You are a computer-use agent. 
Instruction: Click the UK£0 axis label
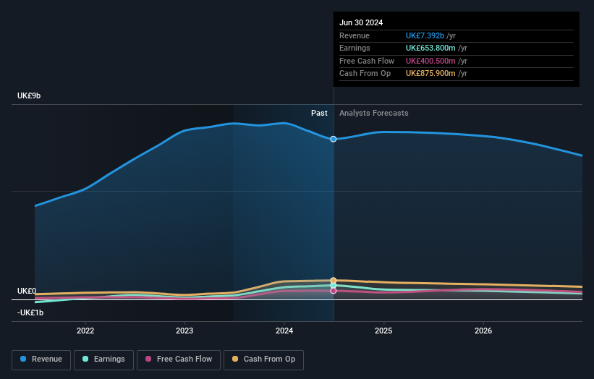click(x=27, y=291)
